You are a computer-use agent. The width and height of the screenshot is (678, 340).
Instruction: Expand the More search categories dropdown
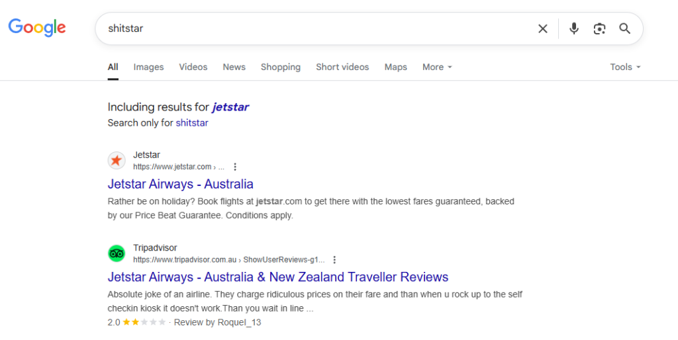(x=437, y=67)
